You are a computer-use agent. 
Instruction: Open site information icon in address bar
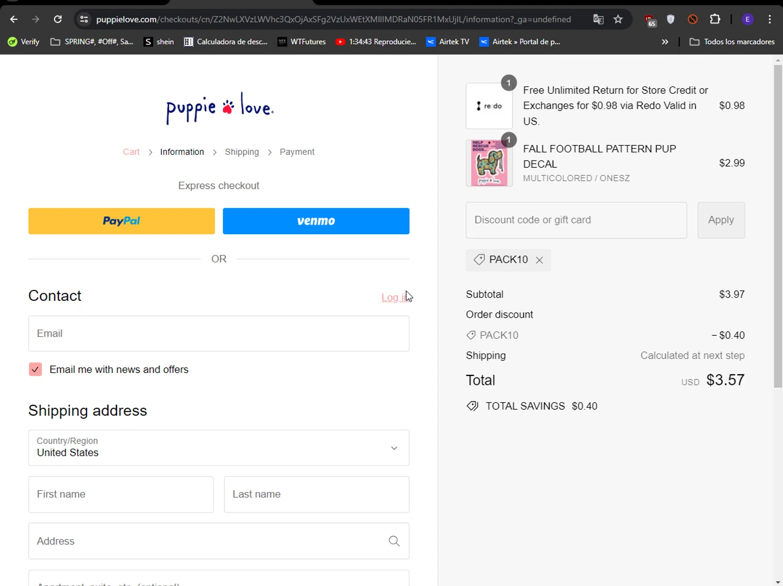coord(84,19)
